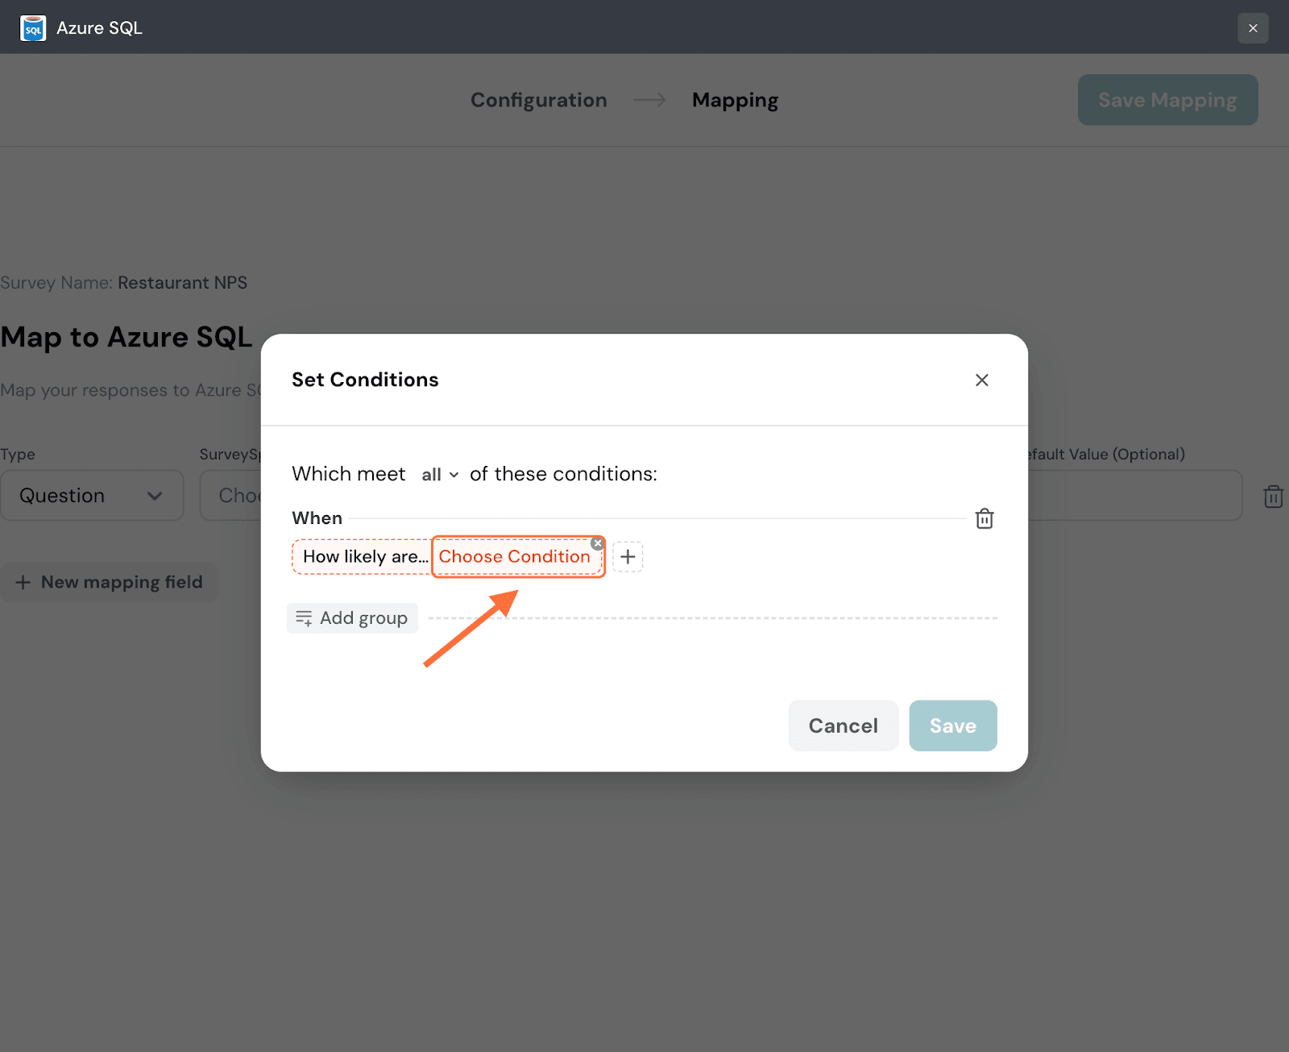Close the Azure SQL window
Screen dimensions: 1289x1052
[1253, 28]
